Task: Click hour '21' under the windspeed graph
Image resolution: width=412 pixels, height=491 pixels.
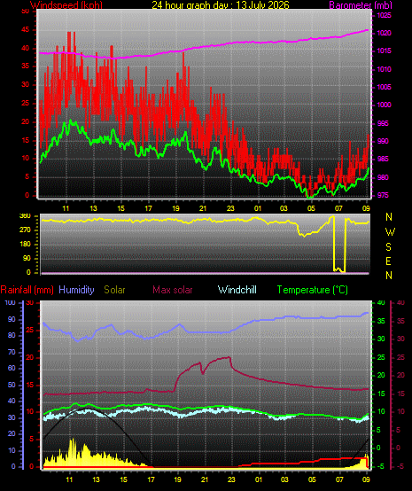Action: [x=203, y=208]
